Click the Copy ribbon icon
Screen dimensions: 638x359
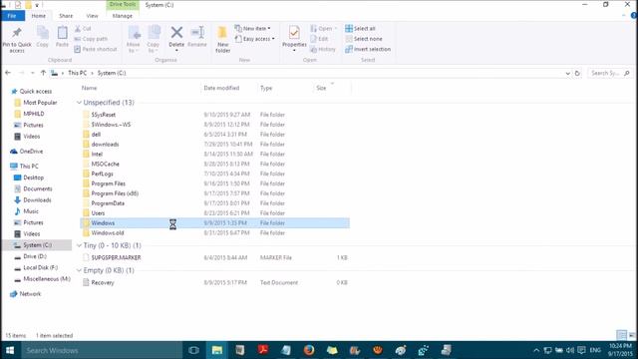[x=42, y=33]
